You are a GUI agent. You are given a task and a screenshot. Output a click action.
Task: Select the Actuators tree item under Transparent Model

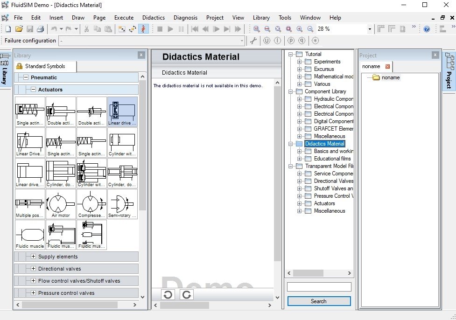point(324,203)
